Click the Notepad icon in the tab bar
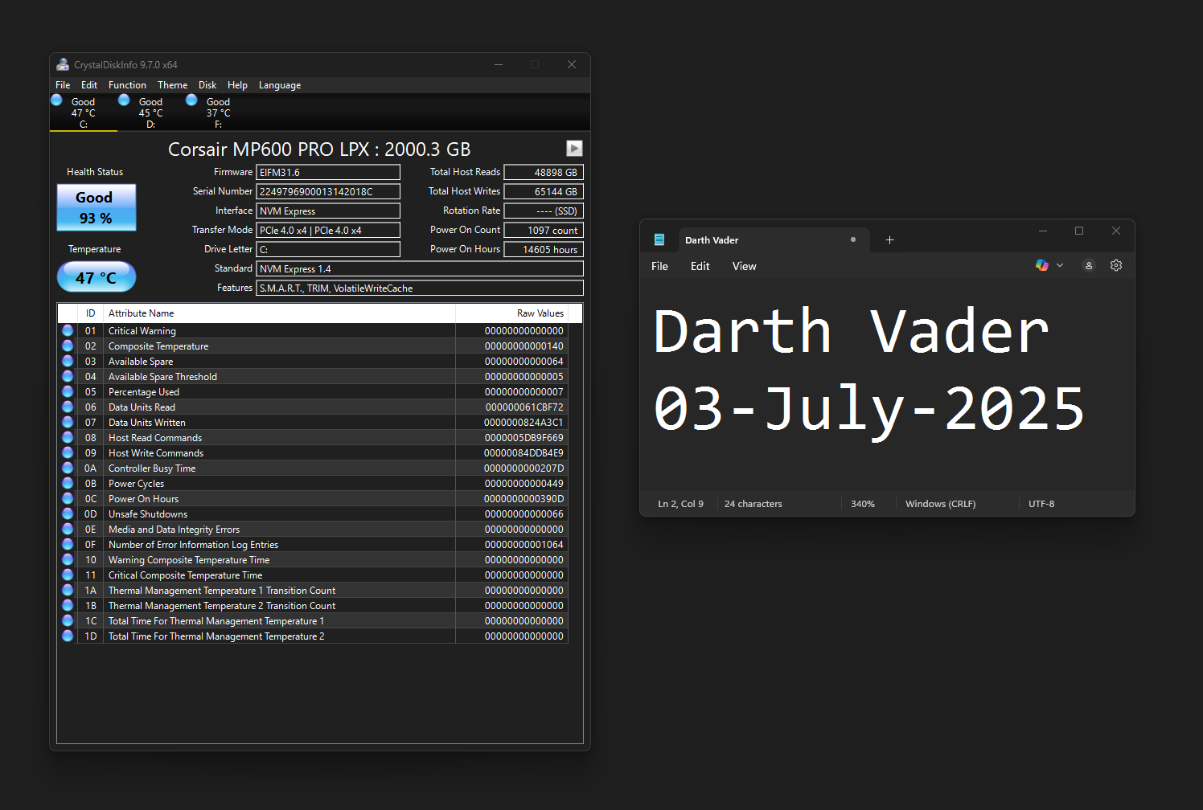The width and height of the screenshot is (1203, 810). 659,239
